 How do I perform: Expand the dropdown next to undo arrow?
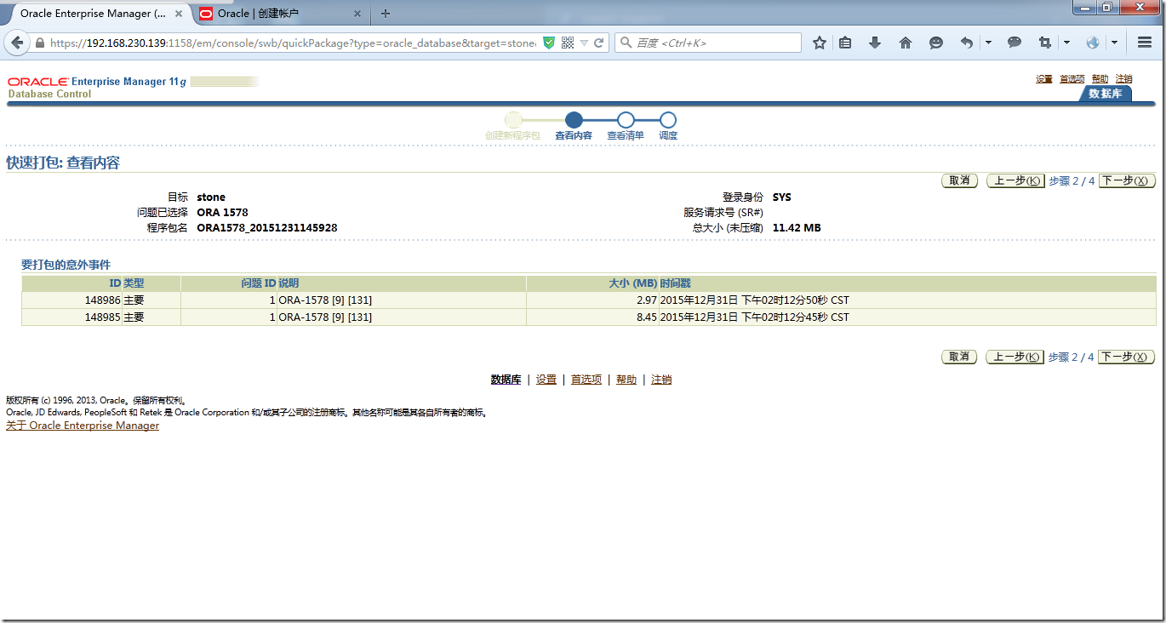coord(988,43)
